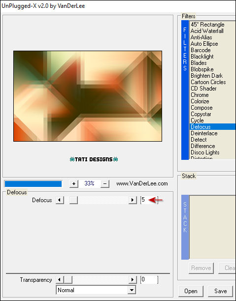The image size is (236, 301).
Task: Click the Defocus slider left arrow
Action: click(60, 200)
